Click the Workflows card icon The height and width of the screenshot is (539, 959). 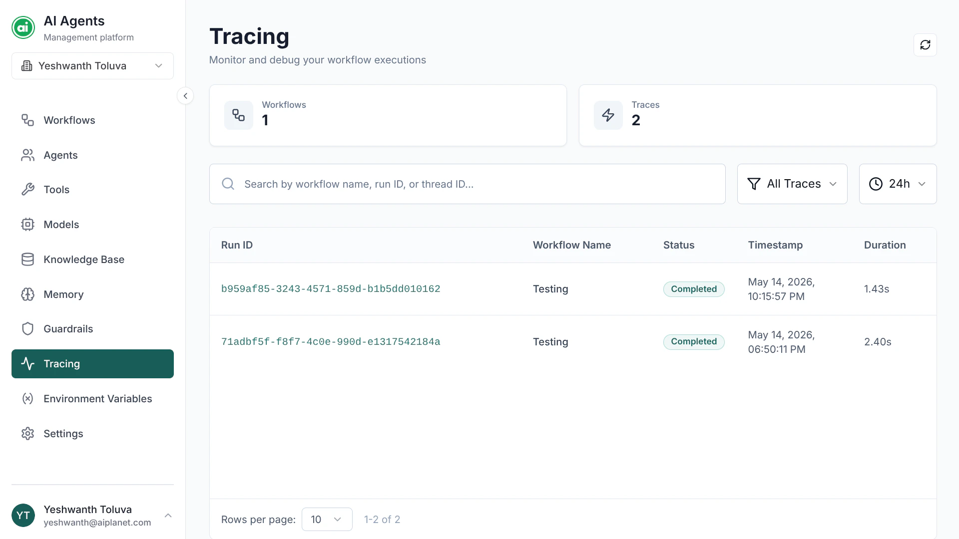pyautogui.click(x=238, y=115)
